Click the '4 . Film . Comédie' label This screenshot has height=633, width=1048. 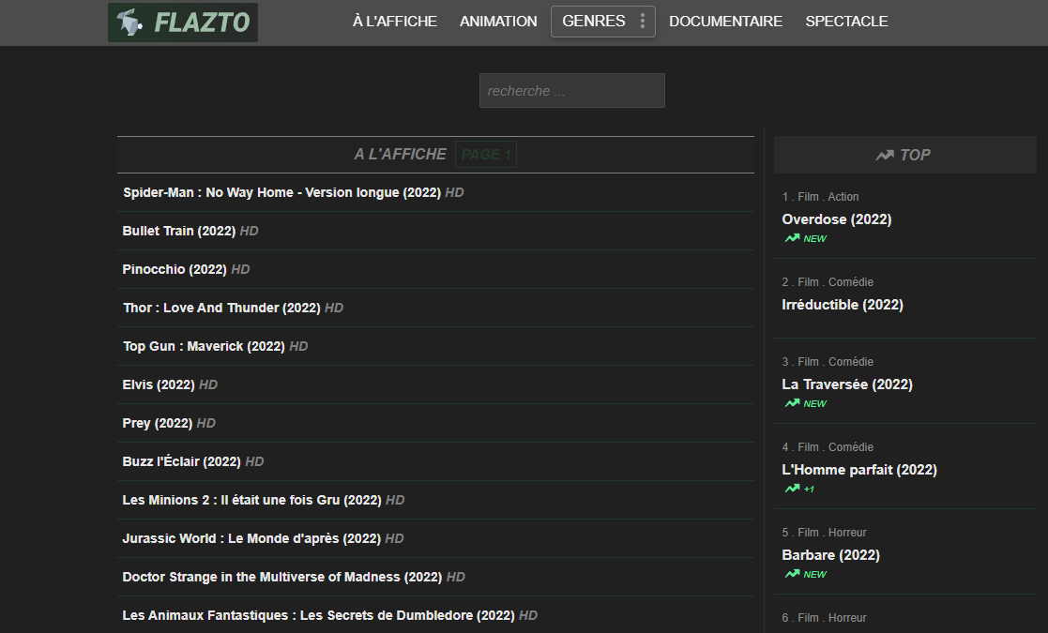(828, 447)
